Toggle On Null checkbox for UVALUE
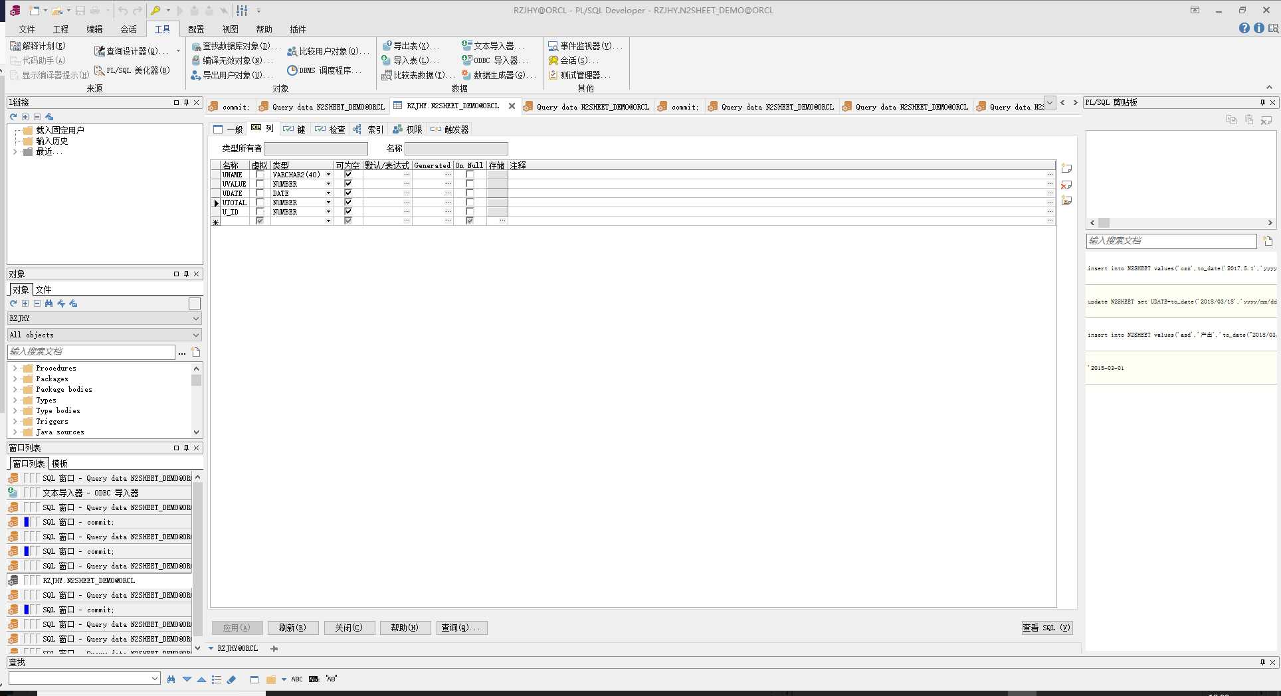 tap(470, 184)
